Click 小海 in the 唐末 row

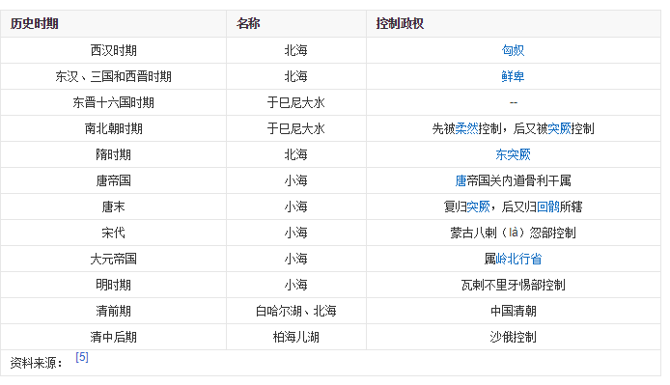click(x=295, y=206)
